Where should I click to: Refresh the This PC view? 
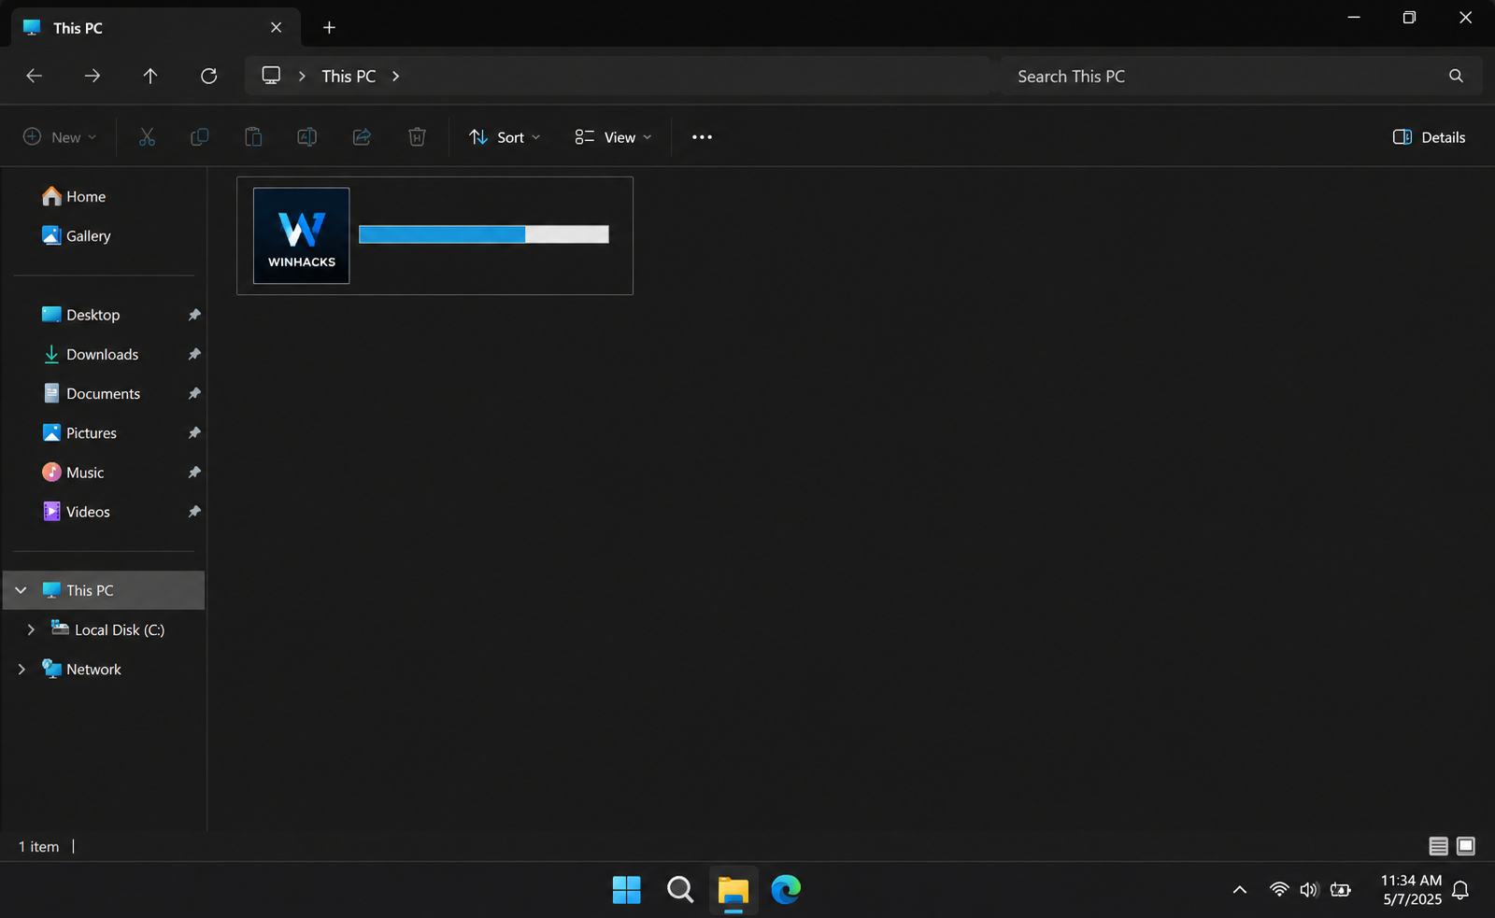(209, 76)
